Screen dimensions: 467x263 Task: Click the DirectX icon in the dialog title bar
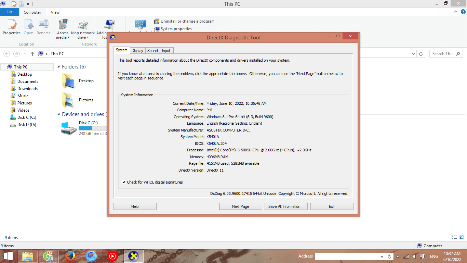point(112,37)
